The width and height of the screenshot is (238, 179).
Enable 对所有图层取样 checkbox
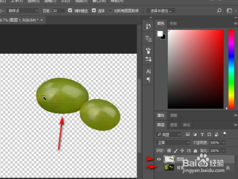pyautogui.click(x=110, y=11)
